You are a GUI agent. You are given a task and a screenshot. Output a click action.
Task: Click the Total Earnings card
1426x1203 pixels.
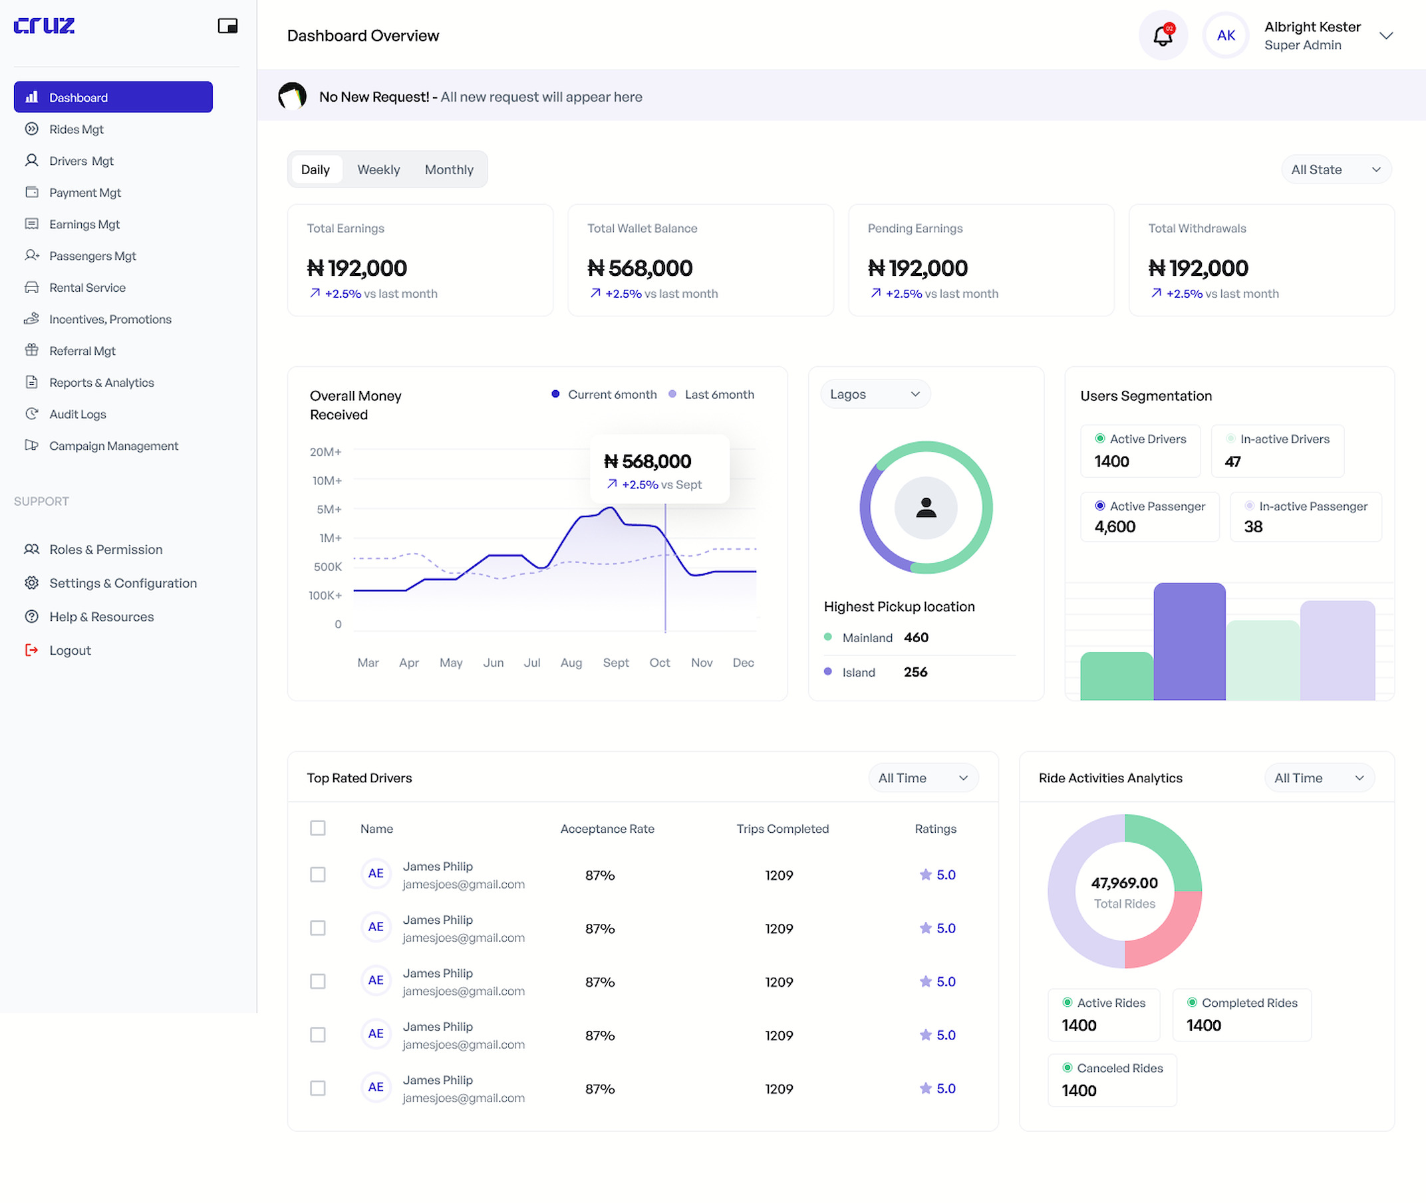point(420,260)
